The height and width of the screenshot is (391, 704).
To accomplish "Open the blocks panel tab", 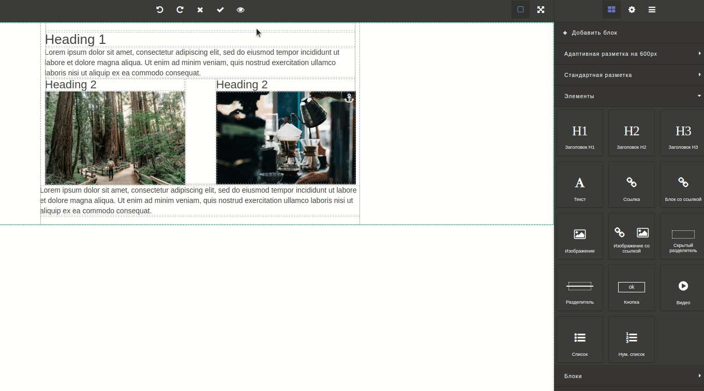I will pos(611,10).
